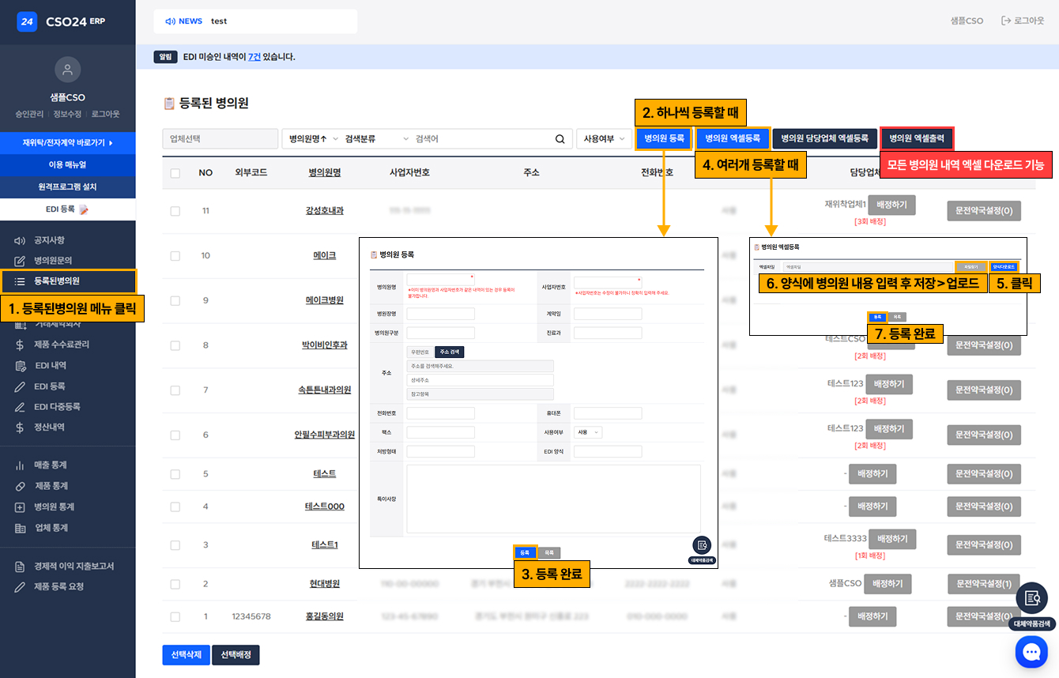Open 병의원문의 in the sidebar
The height and width of the screenshot is (678, 1059).
point(53,261)
